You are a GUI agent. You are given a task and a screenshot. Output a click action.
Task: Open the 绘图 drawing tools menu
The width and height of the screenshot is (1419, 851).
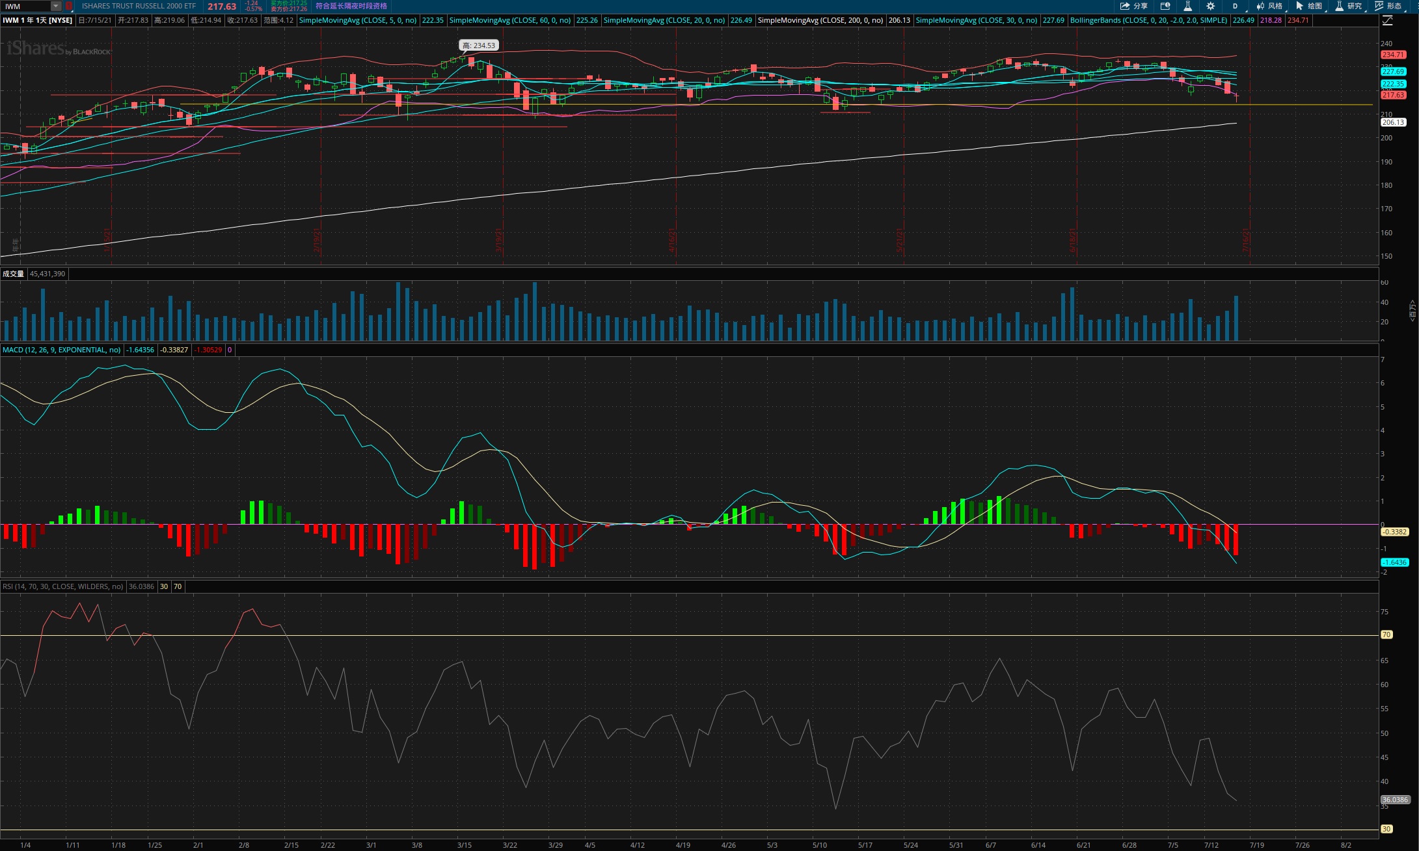coord(1309,6)
